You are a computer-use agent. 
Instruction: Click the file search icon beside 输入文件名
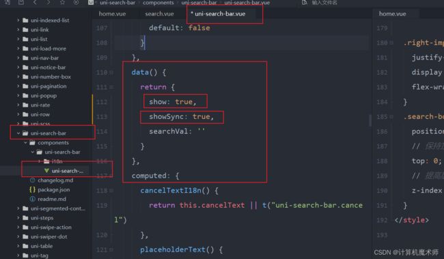[305, 3]
